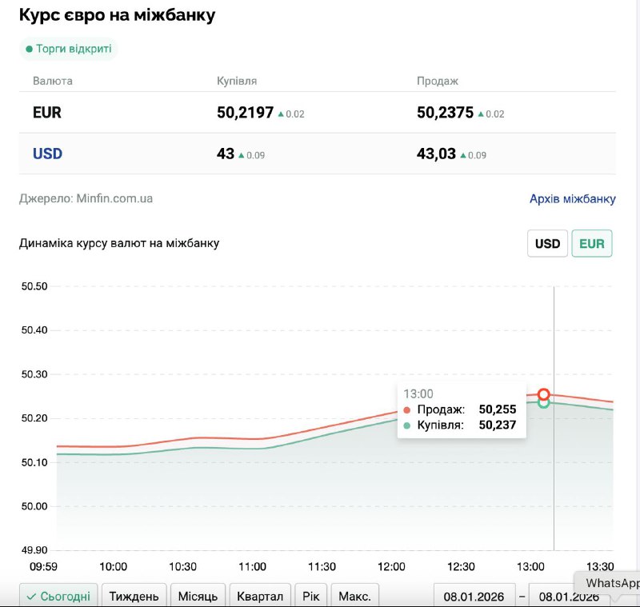This screenshot has height=607, width=640.
Task: Click the WhatsApp tooltip label
Action: point(613,583)
